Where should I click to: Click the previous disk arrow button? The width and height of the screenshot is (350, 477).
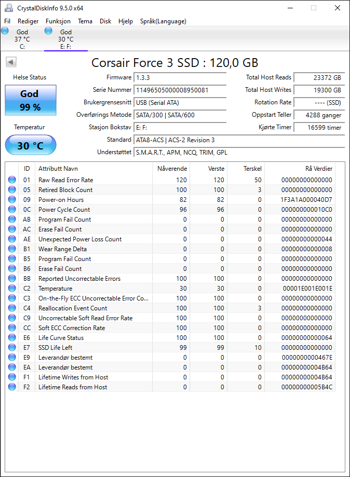pos(11,62)
